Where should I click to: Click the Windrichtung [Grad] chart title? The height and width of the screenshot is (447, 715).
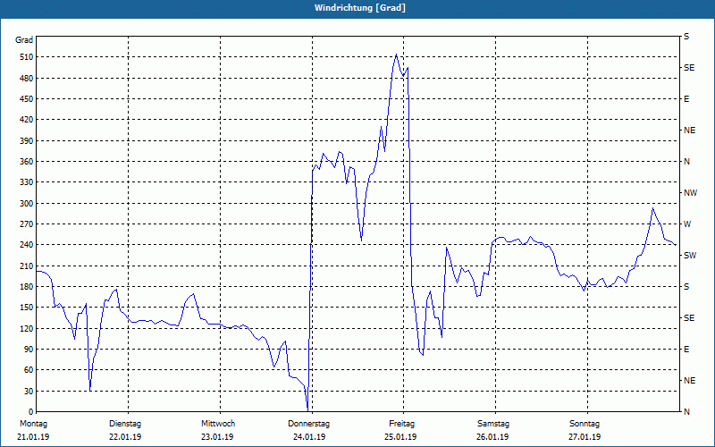click(x=360, y=8)
